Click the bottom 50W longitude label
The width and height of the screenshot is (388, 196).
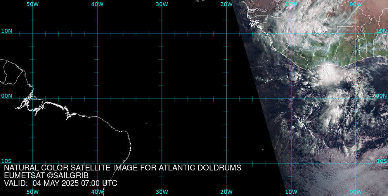pyautogui.click(x=33, y=192)
